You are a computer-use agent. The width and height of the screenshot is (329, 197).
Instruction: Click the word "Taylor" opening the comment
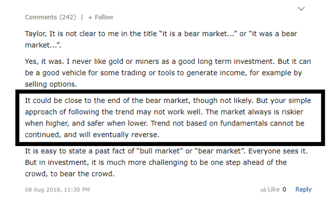pyautogui.click(x=35, y=34)
